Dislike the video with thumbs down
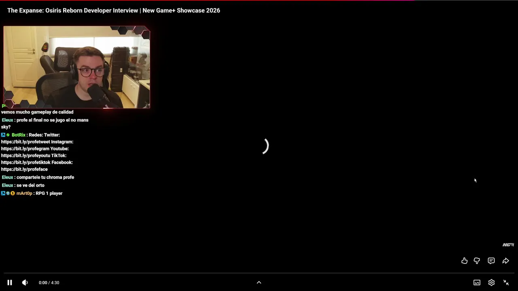 pyautogui.click(x=477, y=261)
